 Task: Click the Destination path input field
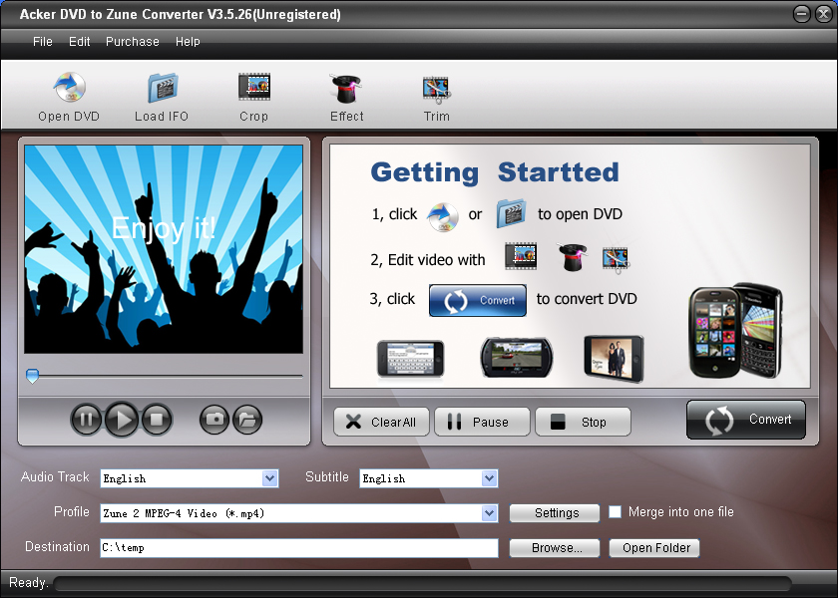coord(299,547)
